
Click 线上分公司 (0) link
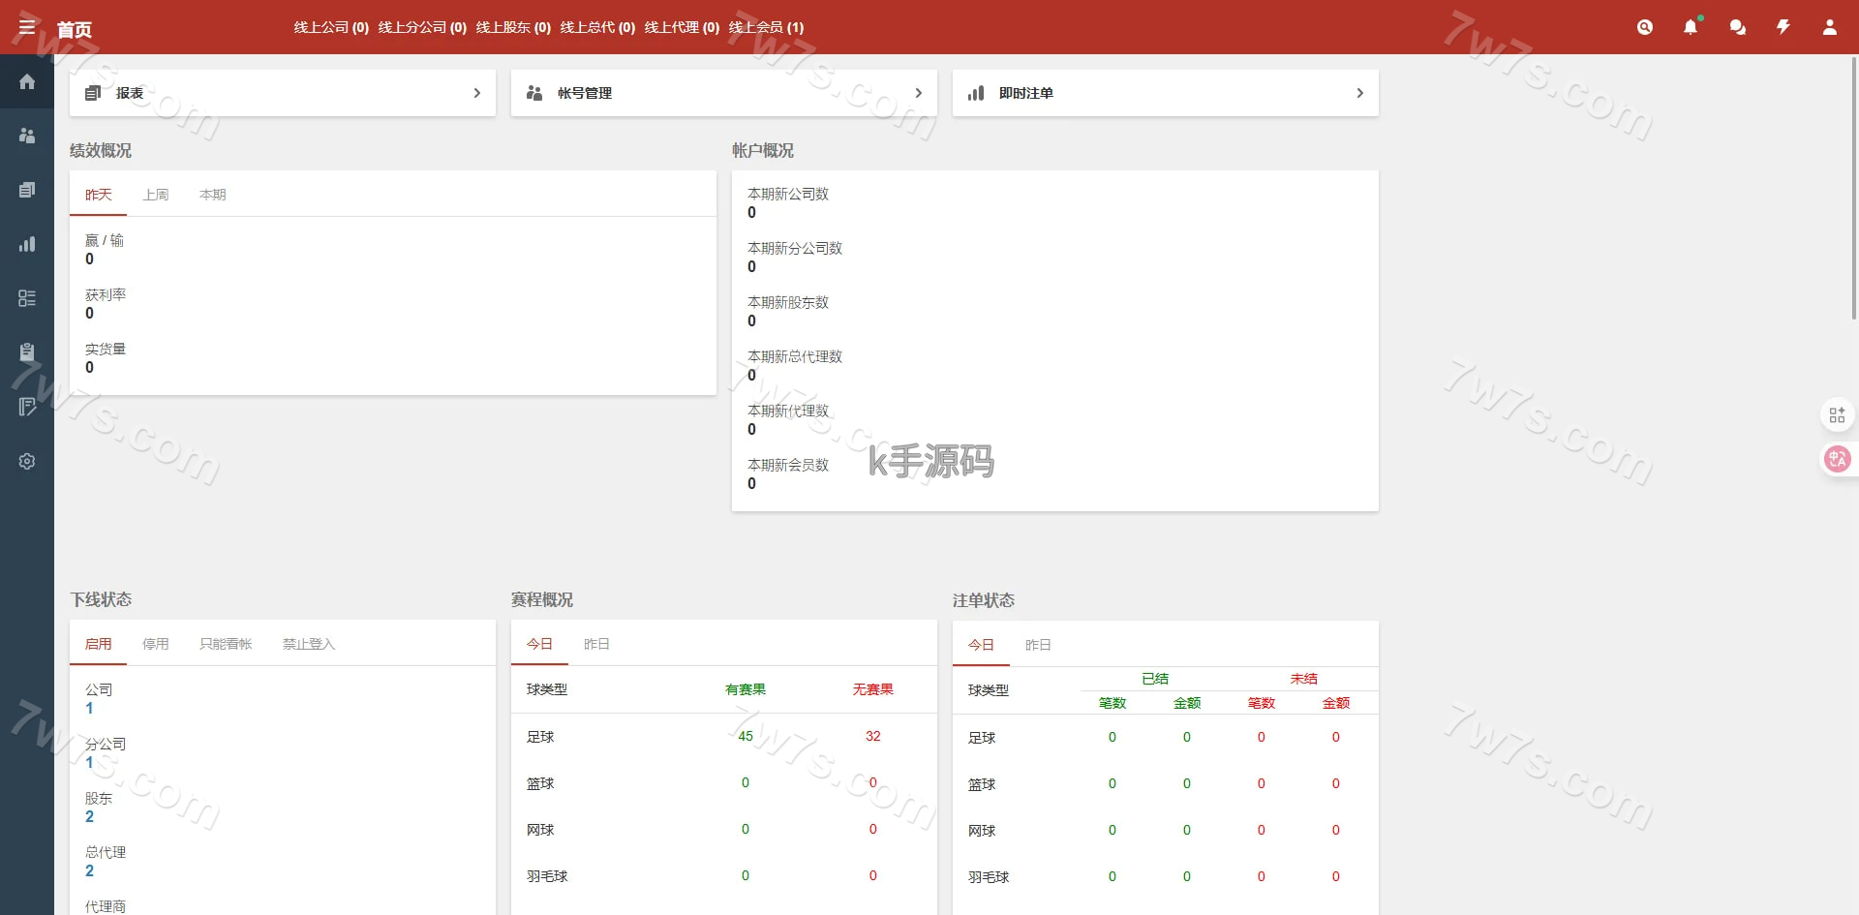(422, 27)
